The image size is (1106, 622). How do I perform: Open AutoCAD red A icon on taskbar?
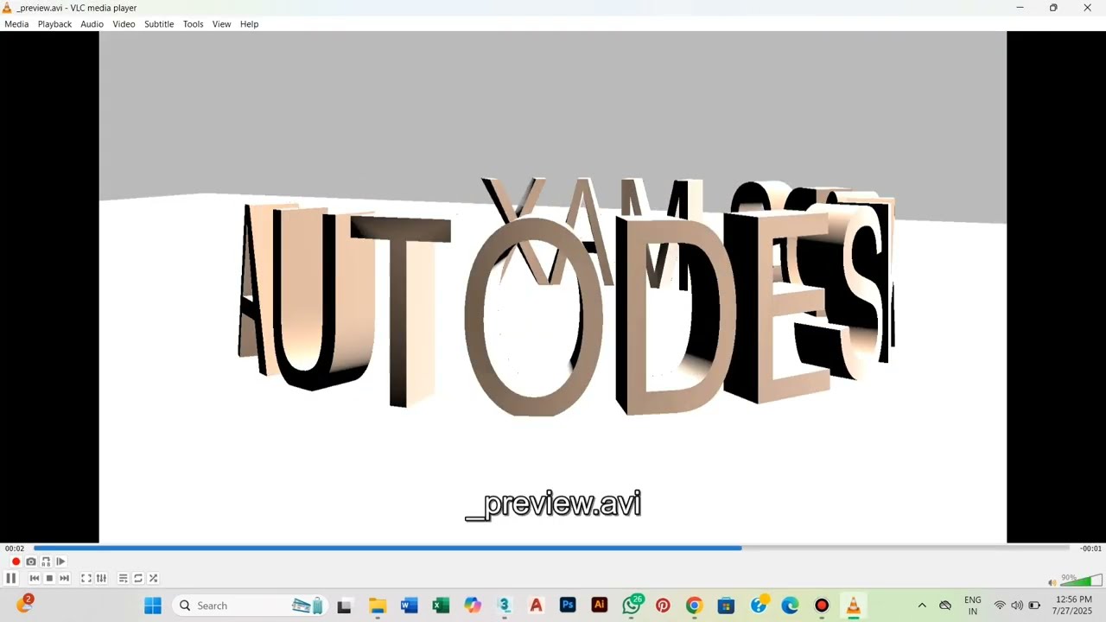536,606
